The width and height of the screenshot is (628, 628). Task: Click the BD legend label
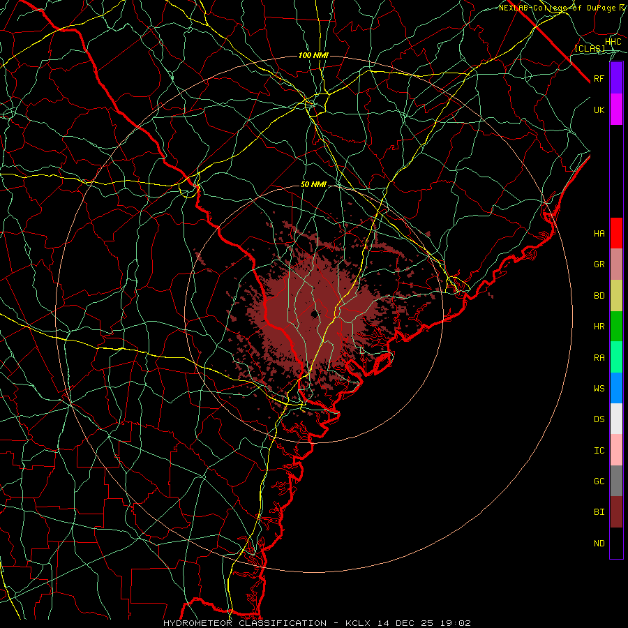point(599,296)
